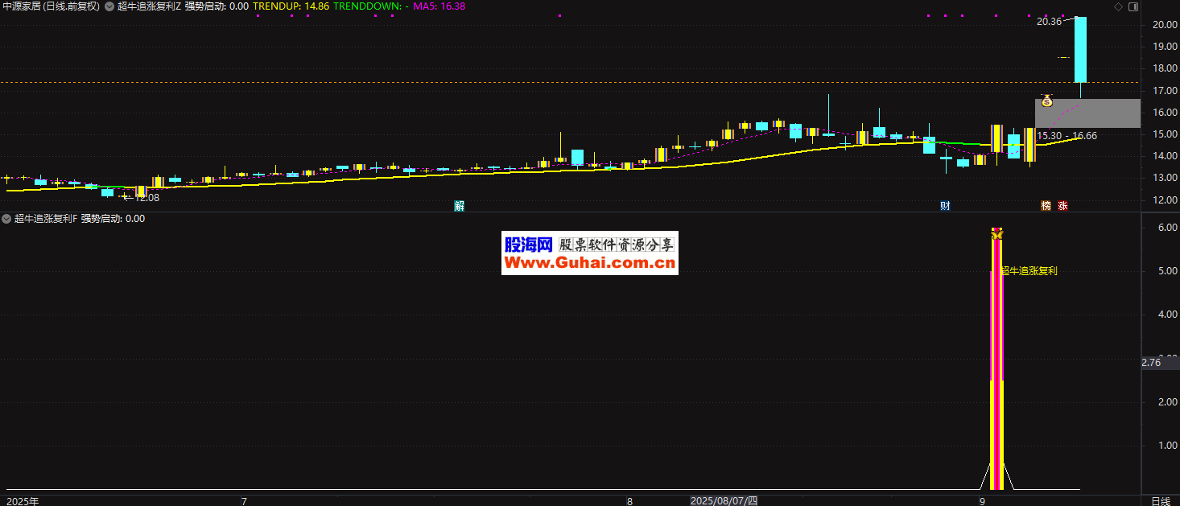Screen dimensions: 1180x506
Task: Select the 超牛追涨复利Z indicator name
Action: [x=149, y=6]
